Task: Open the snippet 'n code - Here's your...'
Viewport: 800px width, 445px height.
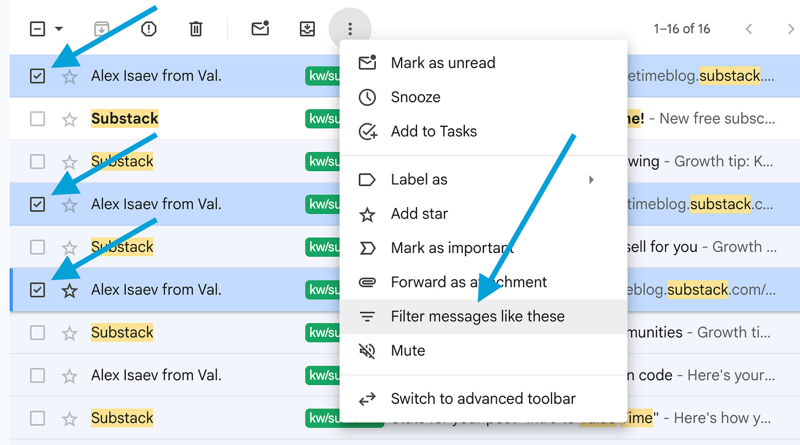Action: [701, 375]
